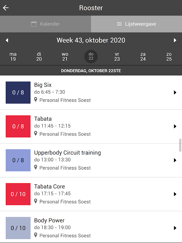Click red 0 / 8 Tabata swatch

(18, 126)
